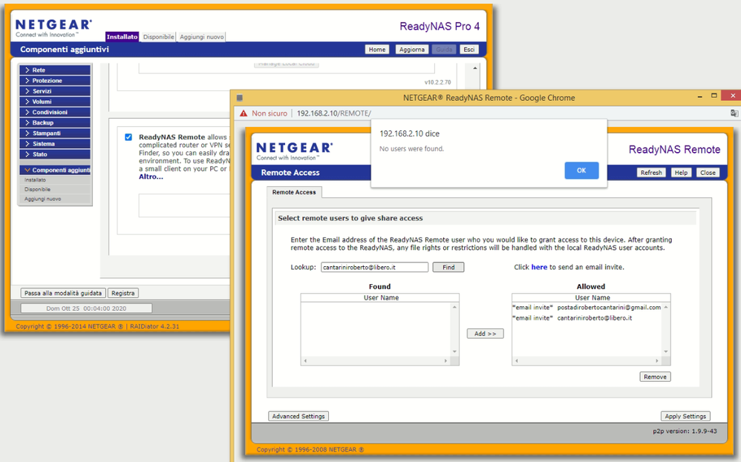The image size is (741, 462).
Task: Click the Found list vertical scrollbar
Action: point(454,329)
